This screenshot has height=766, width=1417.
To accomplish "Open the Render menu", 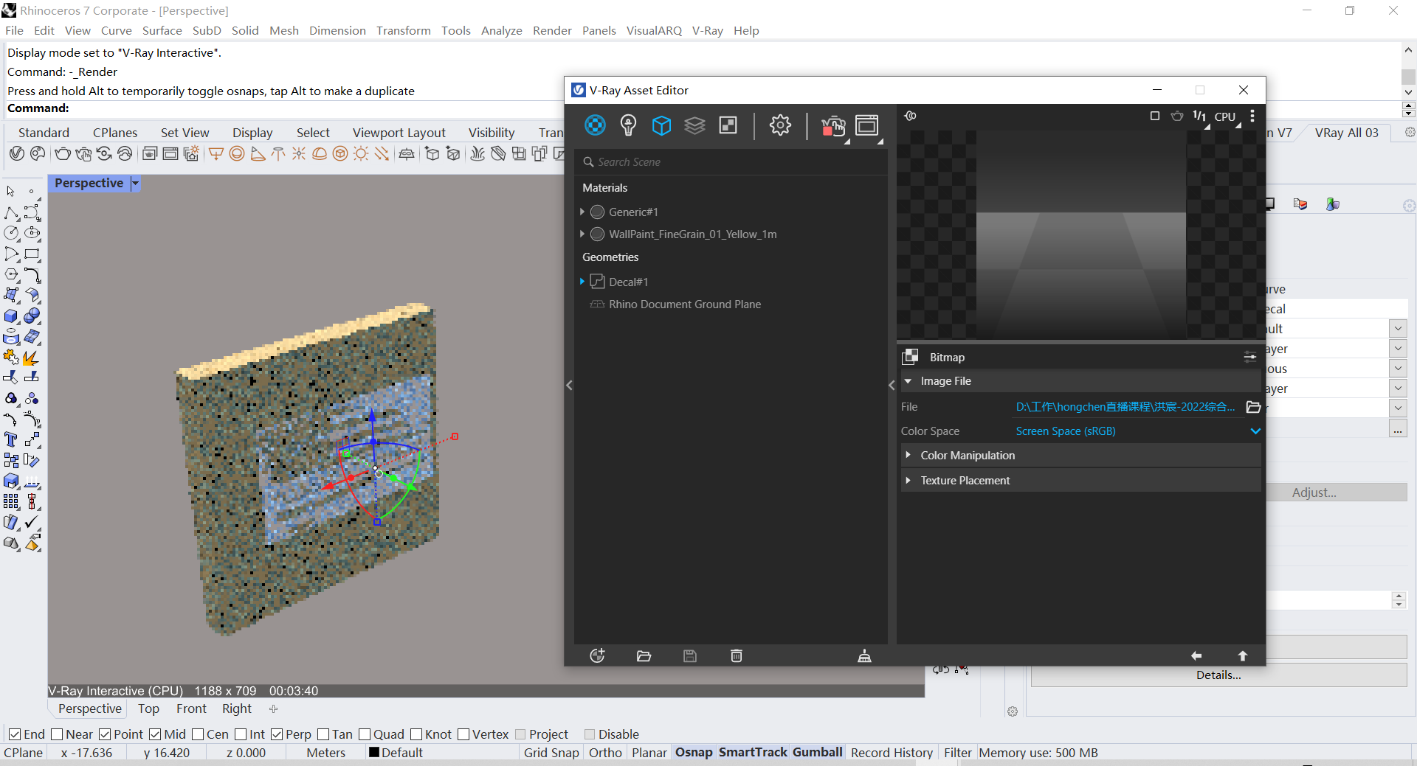I will click(x=552, y=30).
